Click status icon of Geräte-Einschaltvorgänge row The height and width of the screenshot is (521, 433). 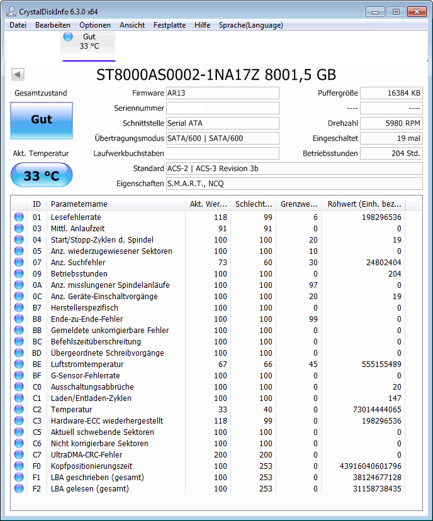[19, 296]
